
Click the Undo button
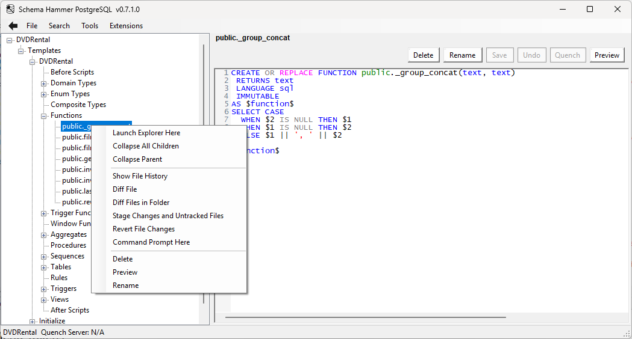(x=531, y=55)
